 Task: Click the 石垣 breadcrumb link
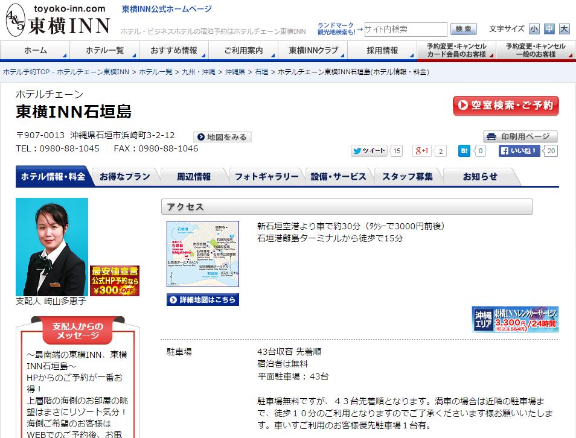(261, 72)
